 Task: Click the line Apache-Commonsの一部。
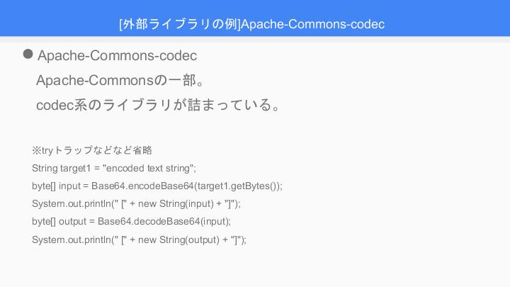[120, 80]
